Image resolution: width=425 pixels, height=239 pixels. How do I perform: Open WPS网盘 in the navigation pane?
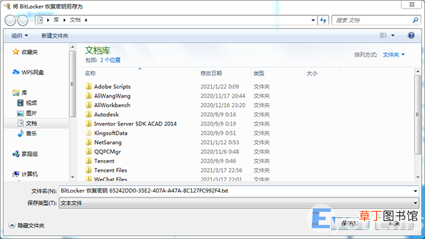[28, 72]
